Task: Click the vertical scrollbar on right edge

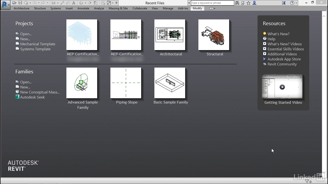Action: pos(324,95)
